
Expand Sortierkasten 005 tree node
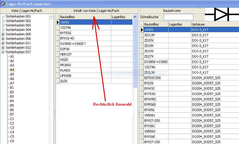[3, 34]
